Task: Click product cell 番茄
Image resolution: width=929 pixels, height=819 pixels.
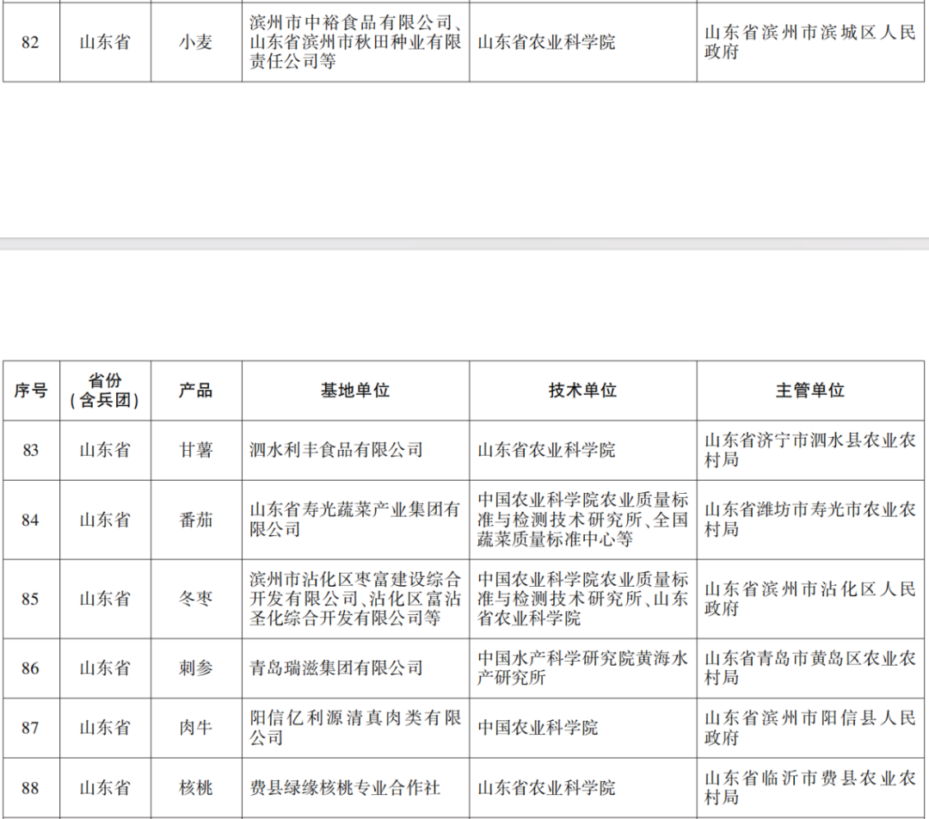Action: tap(195, 520)
